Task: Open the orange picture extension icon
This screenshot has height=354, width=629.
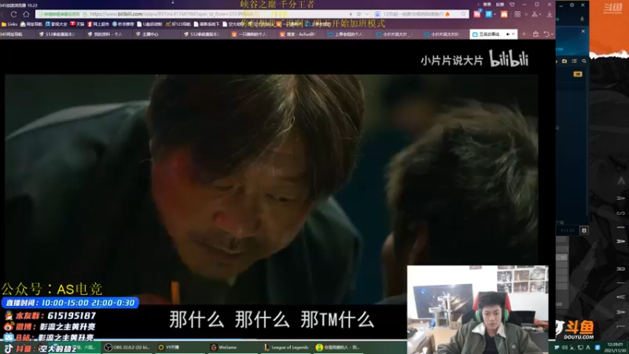Action: point(504,14)
